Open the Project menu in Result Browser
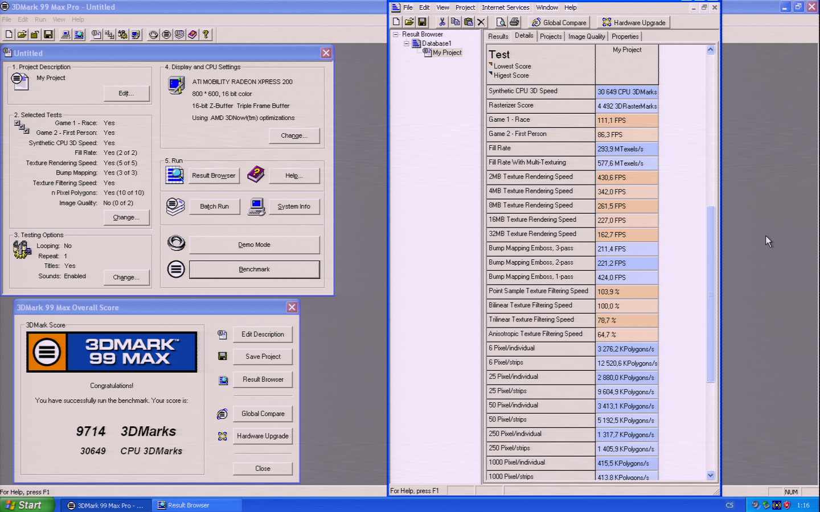The image size is (820, 512). point(465,7)
